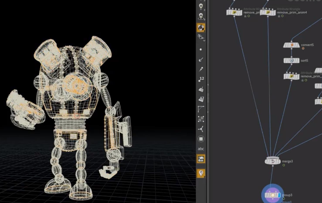The width and height of the screenshot is (322, 203).
Task: Click the abc text display icon
Action: point(201,149)
